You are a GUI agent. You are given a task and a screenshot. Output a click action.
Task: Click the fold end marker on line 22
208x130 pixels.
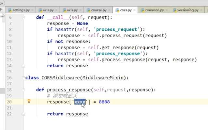coord(23,114)
